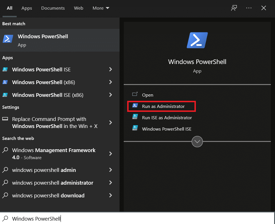The image size is (275, 224).
Task: Select the search icon next to 'windows powershell admin'
Action: (6, 170)
